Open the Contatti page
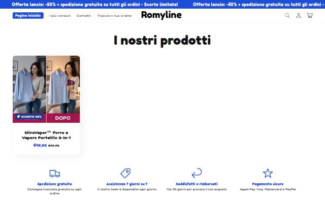325x203 pixels. click(x=84, y=16)
